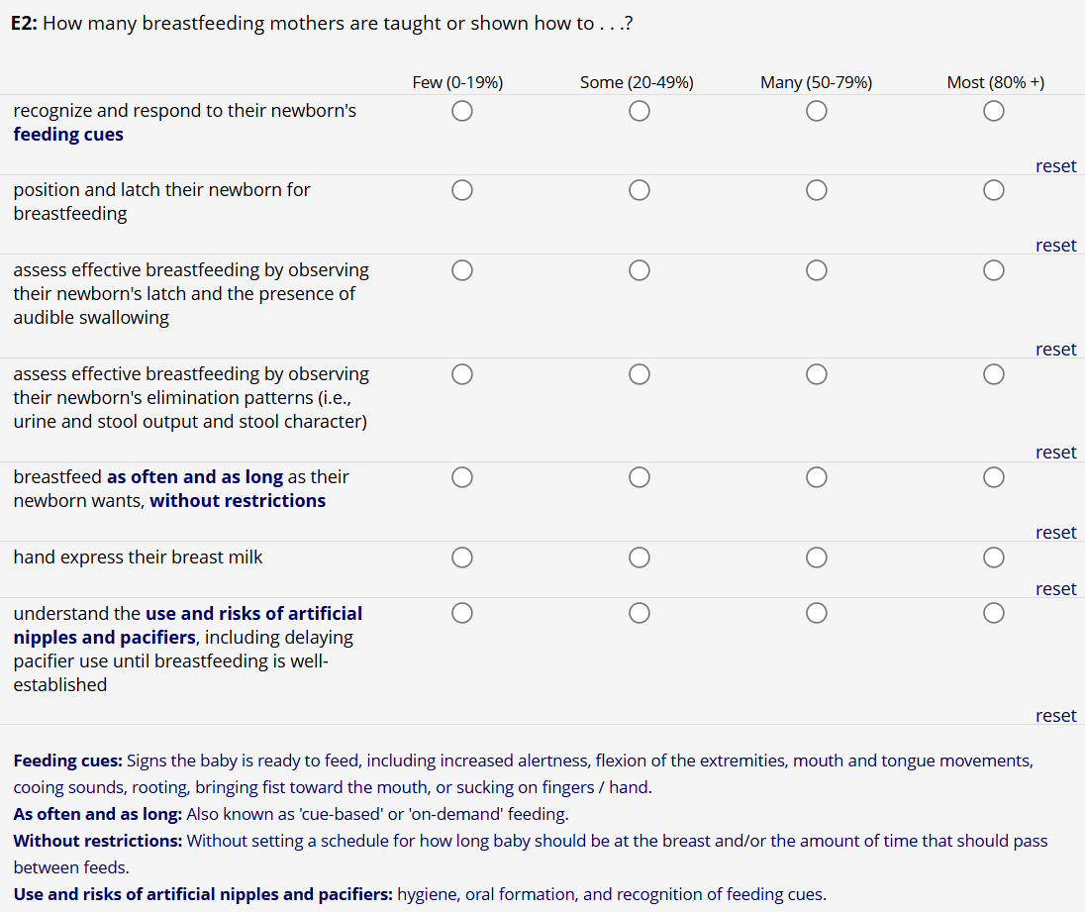
Task: Select Few (0-19%) for breastfeed without restrictions
Action: click(461, 477)
